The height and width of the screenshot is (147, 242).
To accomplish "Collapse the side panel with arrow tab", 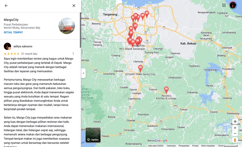I will point(83,73).
